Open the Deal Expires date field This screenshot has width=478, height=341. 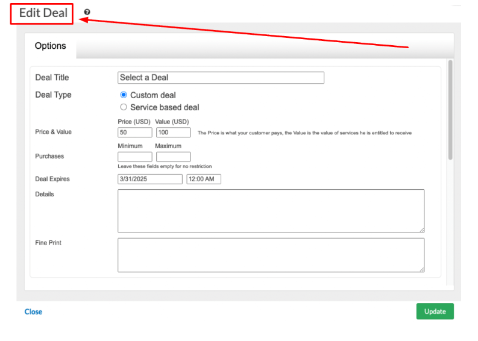pos(150,179)
